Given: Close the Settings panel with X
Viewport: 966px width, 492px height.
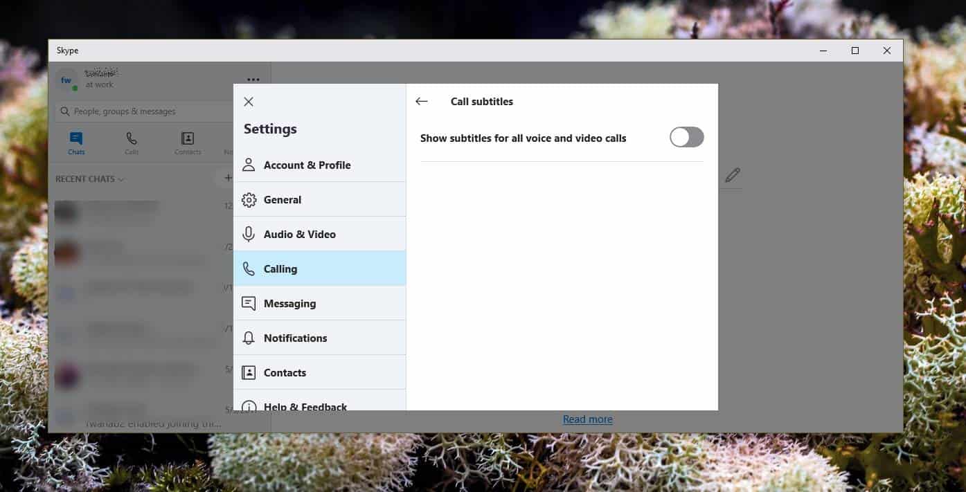Looking at the screenshot, I should point(249,102).
